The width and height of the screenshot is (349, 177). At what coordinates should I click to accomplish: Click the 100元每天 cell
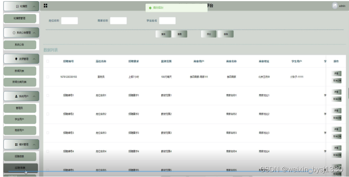(166, 77)
